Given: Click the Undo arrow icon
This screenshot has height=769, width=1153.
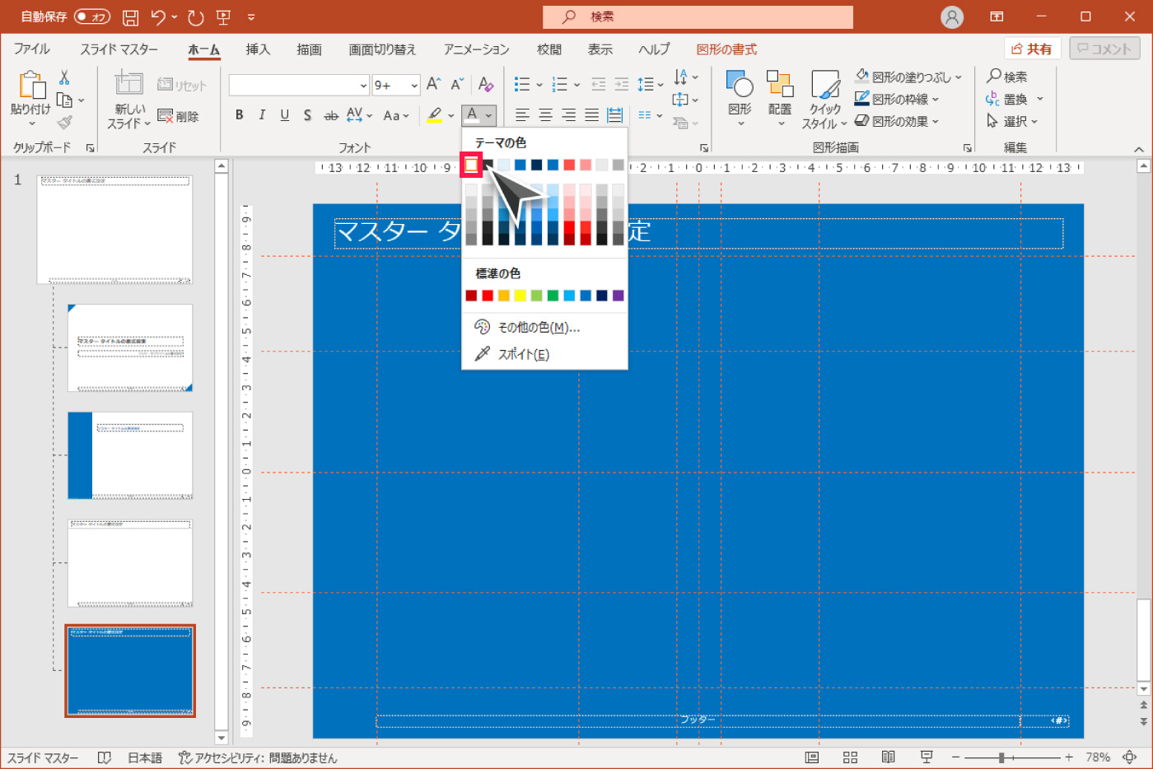Looking at the screenshot, I should (x=159, y=16).
